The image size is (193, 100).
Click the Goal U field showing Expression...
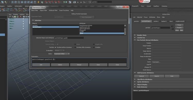click(x=166, y=62)
